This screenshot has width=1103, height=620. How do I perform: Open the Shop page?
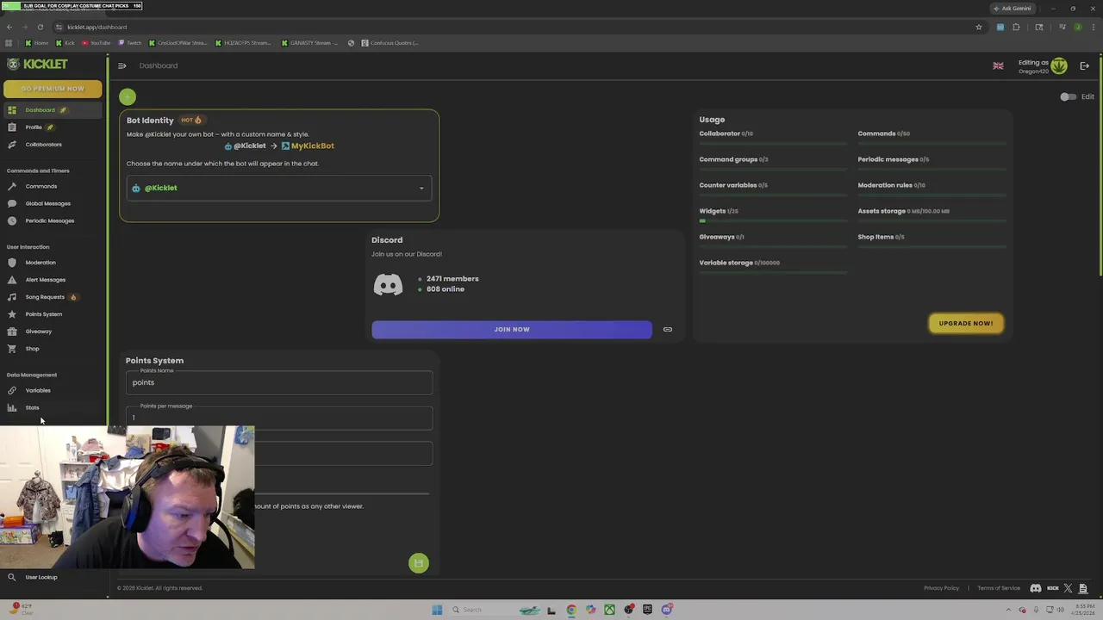coord(52,349)
